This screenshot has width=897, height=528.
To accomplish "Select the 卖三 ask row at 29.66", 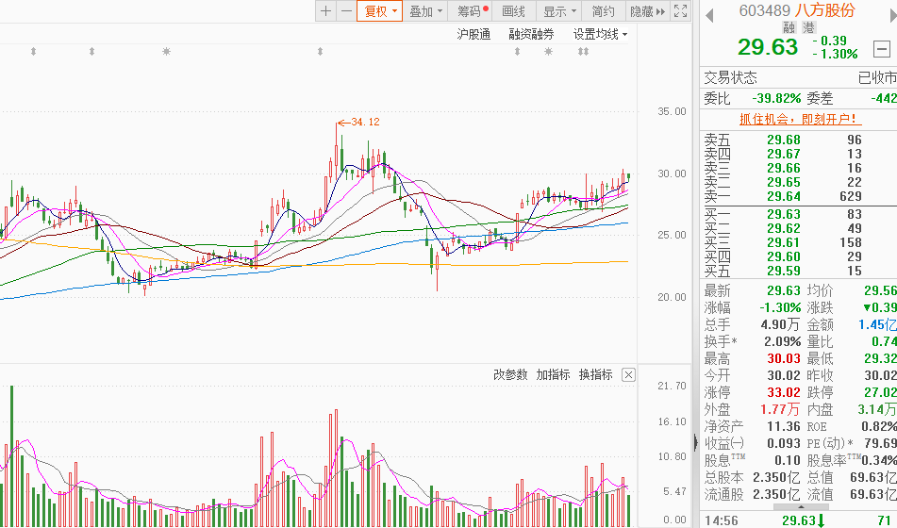I will coord(799,168).
